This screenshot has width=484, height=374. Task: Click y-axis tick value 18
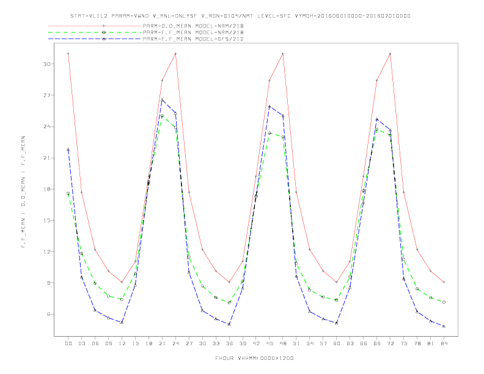click(46, 189)
